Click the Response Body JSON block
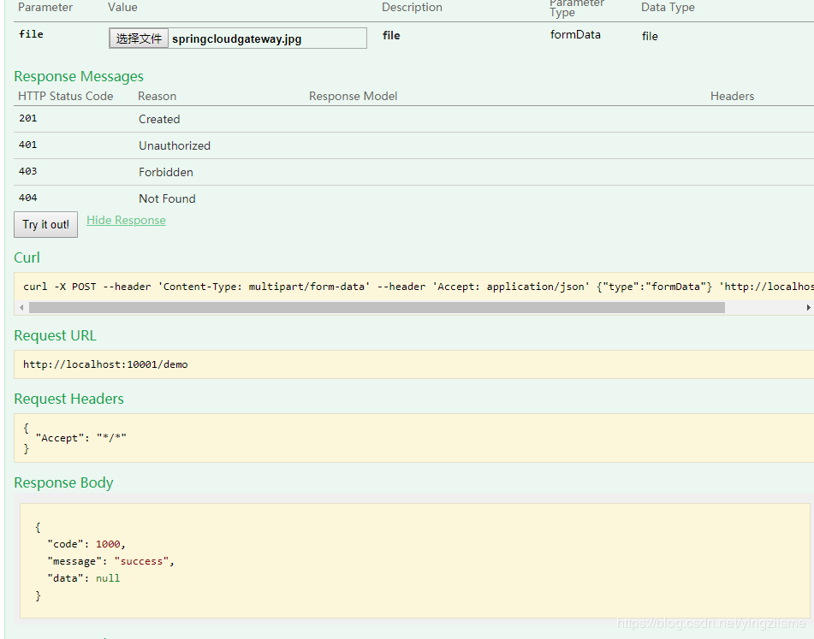 coord(415,560)
